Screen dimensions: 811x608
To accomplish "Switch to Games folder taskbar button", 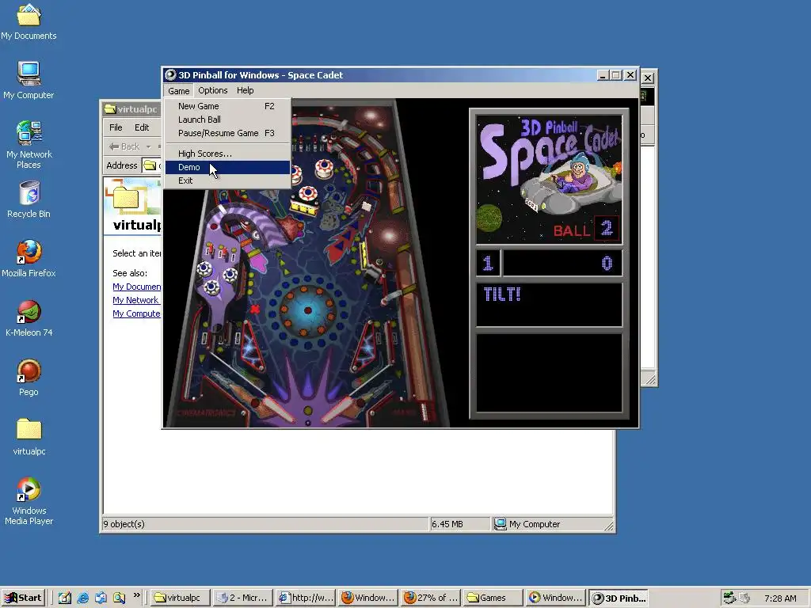I will (493, 598).
